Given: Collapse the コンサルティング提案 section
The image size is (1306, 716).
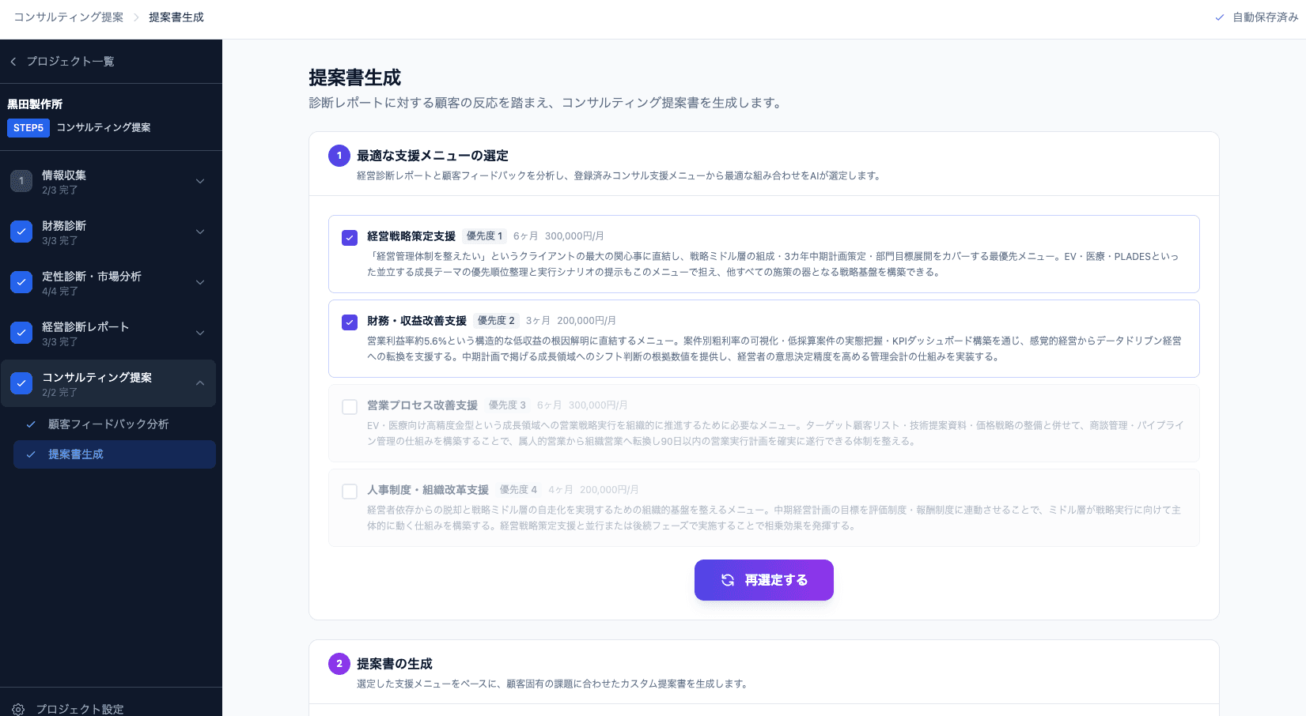Looking at the screenshot, I should point(200,383).
